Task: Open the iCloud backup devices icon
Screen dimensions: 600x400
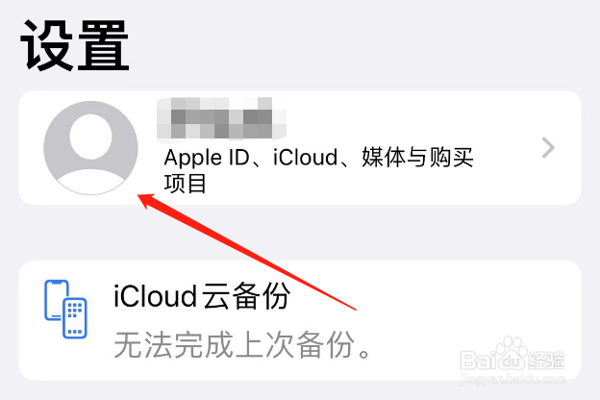Action: coord(65,309)
